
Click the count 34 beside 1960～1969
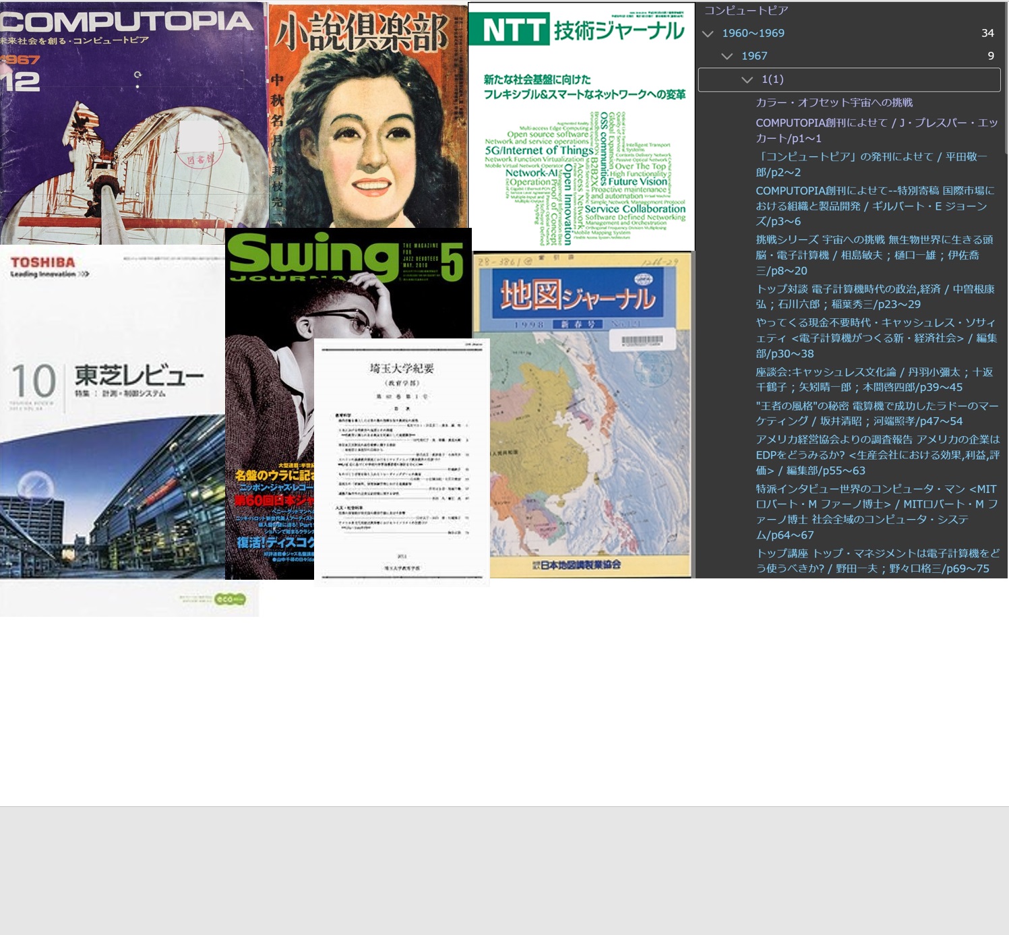click(x=987, y=33)
